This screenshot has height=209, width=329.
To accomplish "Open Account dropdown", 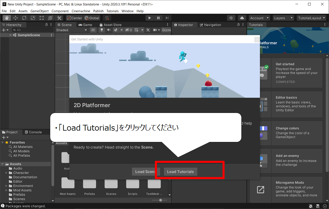I will point(259,18).
